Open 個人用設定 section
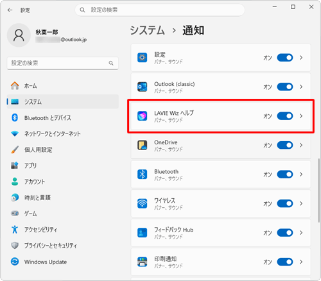 tap(62, 149)
